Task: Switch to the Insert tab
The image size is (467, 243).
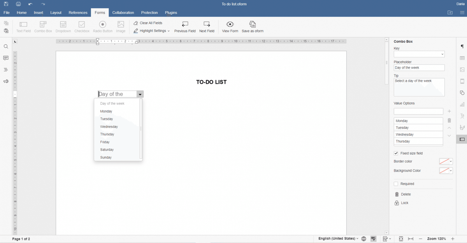Action: click(x=39, y=13)
